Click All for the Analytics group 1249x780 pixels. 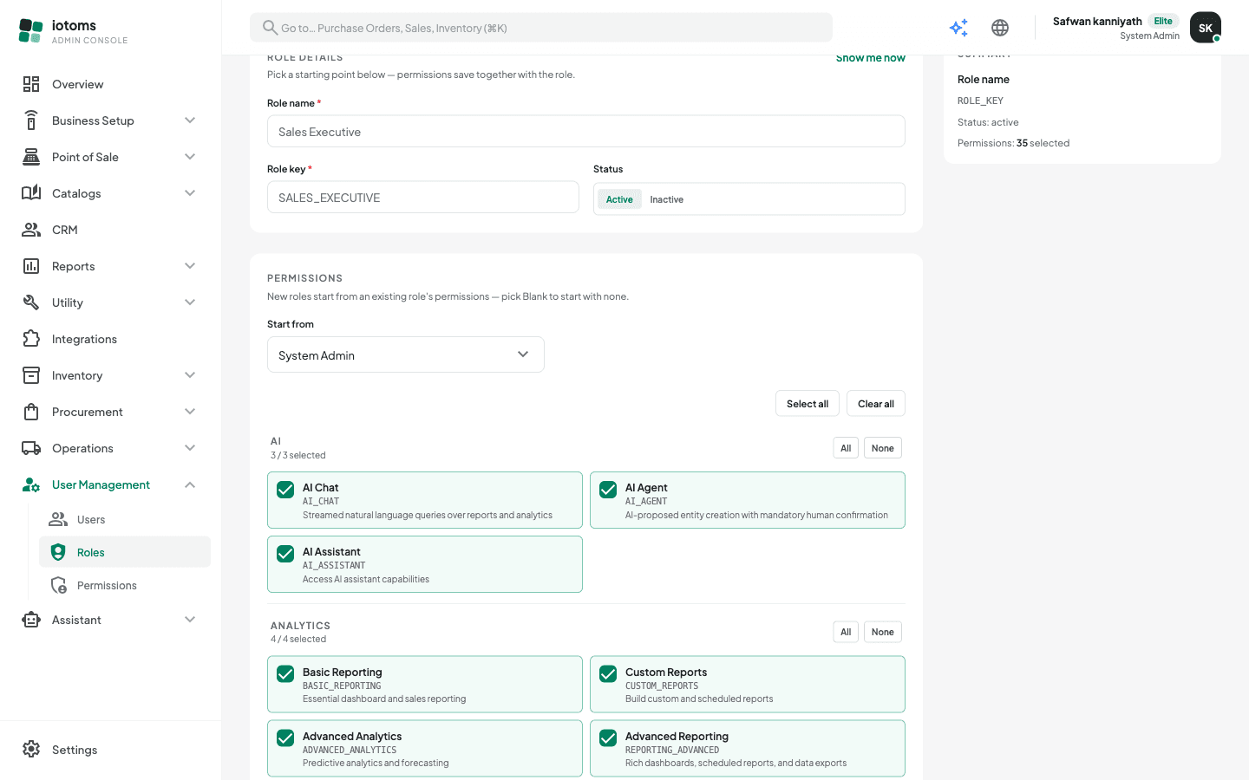[x=846, y=632]
